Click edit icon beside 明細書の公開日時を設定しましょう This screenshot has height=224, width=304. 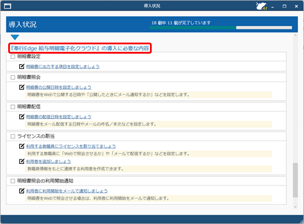pos(22,87)
